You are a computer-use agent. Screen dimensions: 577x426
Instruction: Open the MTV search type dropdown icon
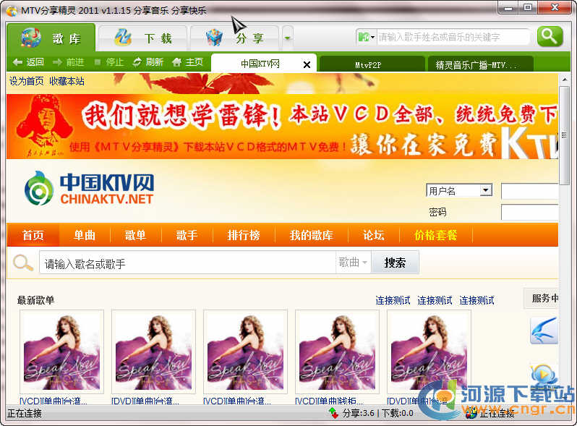366,37
